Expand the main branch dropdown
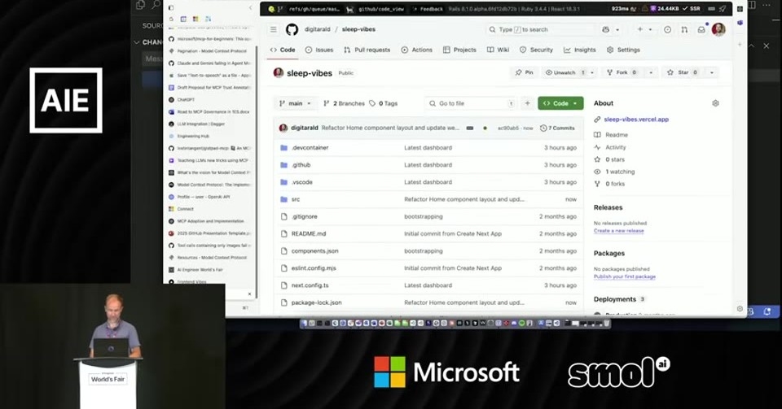 click(295, 103)
